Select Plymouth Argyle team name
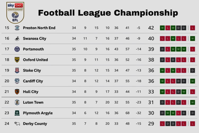 (x=38, y=113)
